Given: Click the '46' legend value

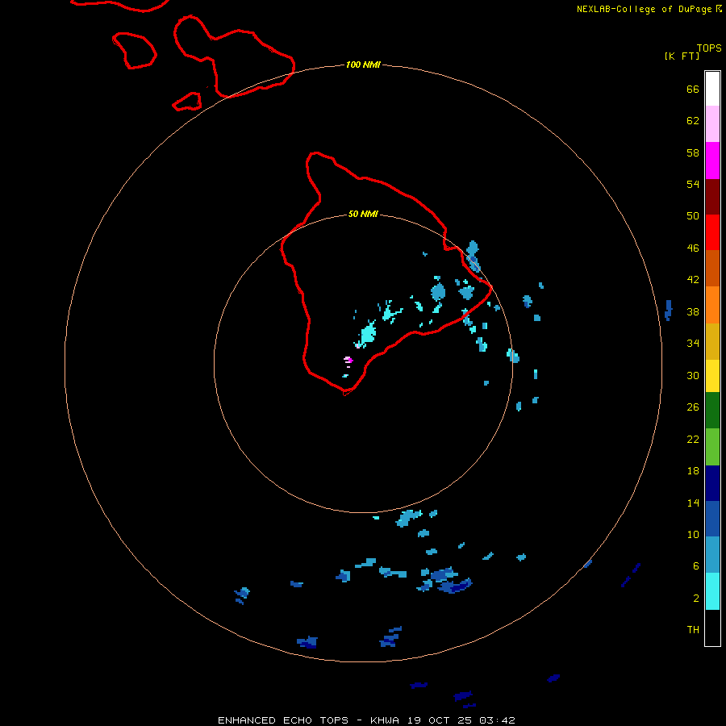Looking at the screenshot, I should pyautogui.click(x=693, y=248).
